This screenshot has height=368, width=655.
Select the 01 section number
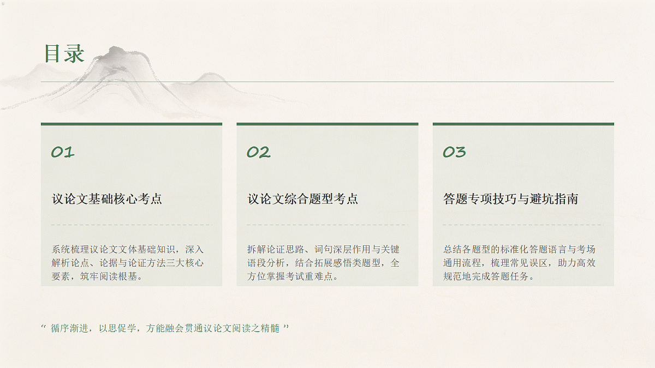(x=63, y=152)
